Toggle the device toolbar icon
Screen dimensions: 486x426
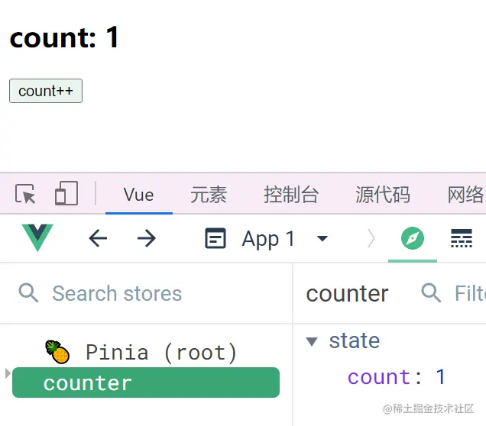66,193
